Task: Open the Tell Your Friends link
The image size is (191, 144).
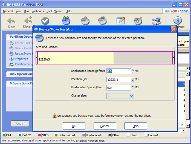Action: [x=176, y=11]
